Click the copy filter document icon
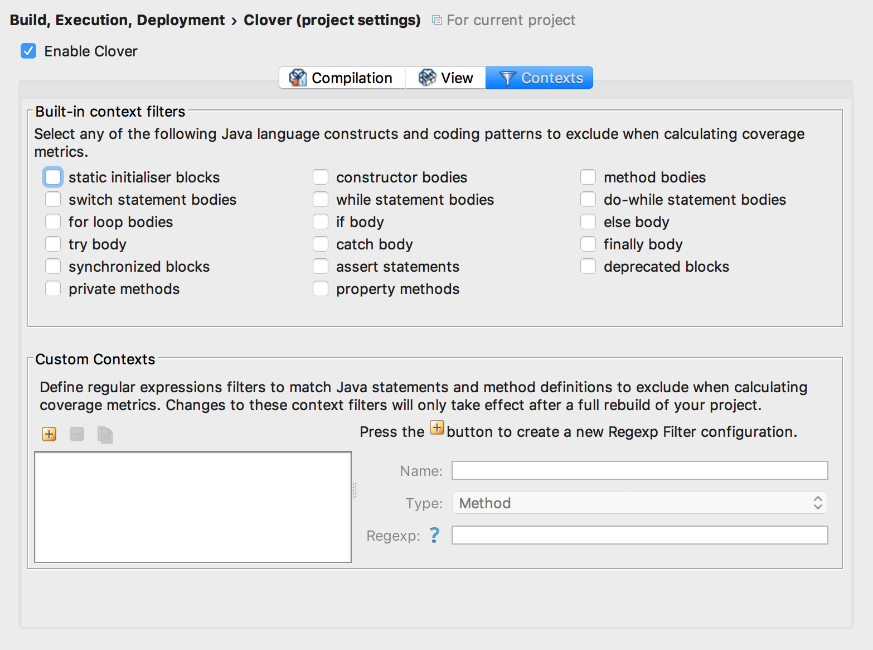 pos(105,434)
